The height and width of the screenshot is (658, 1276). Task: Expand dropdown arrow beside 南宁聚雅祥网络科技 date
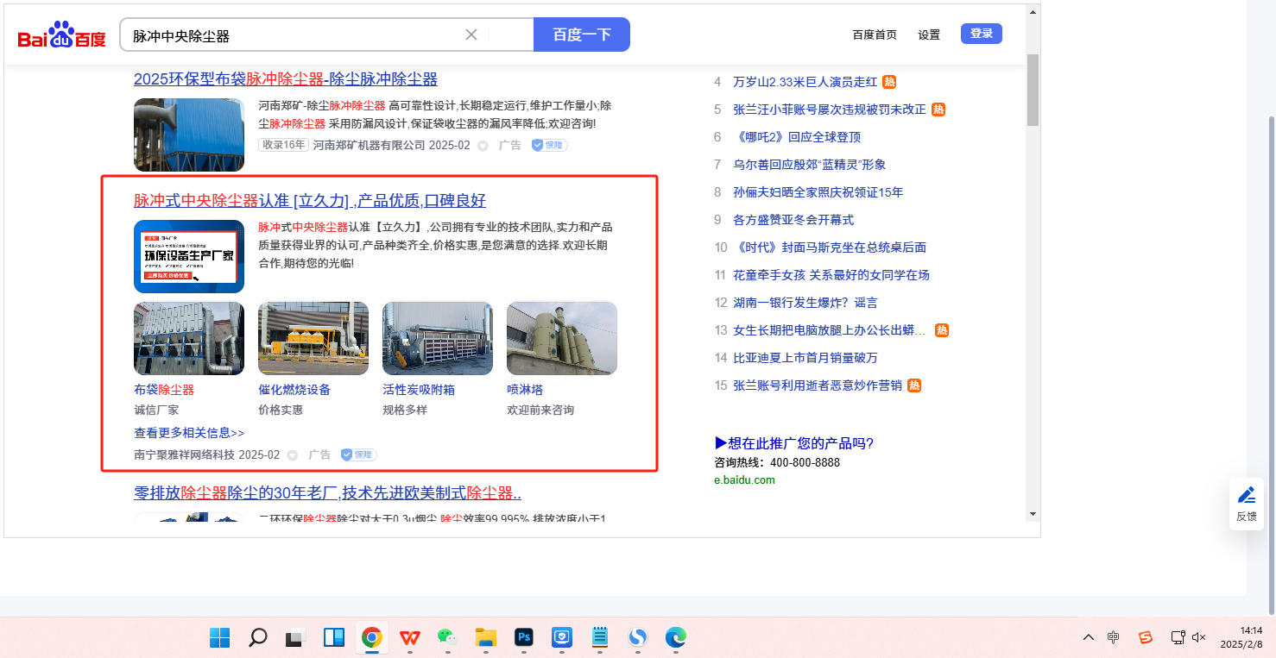(x=293, y=455)
